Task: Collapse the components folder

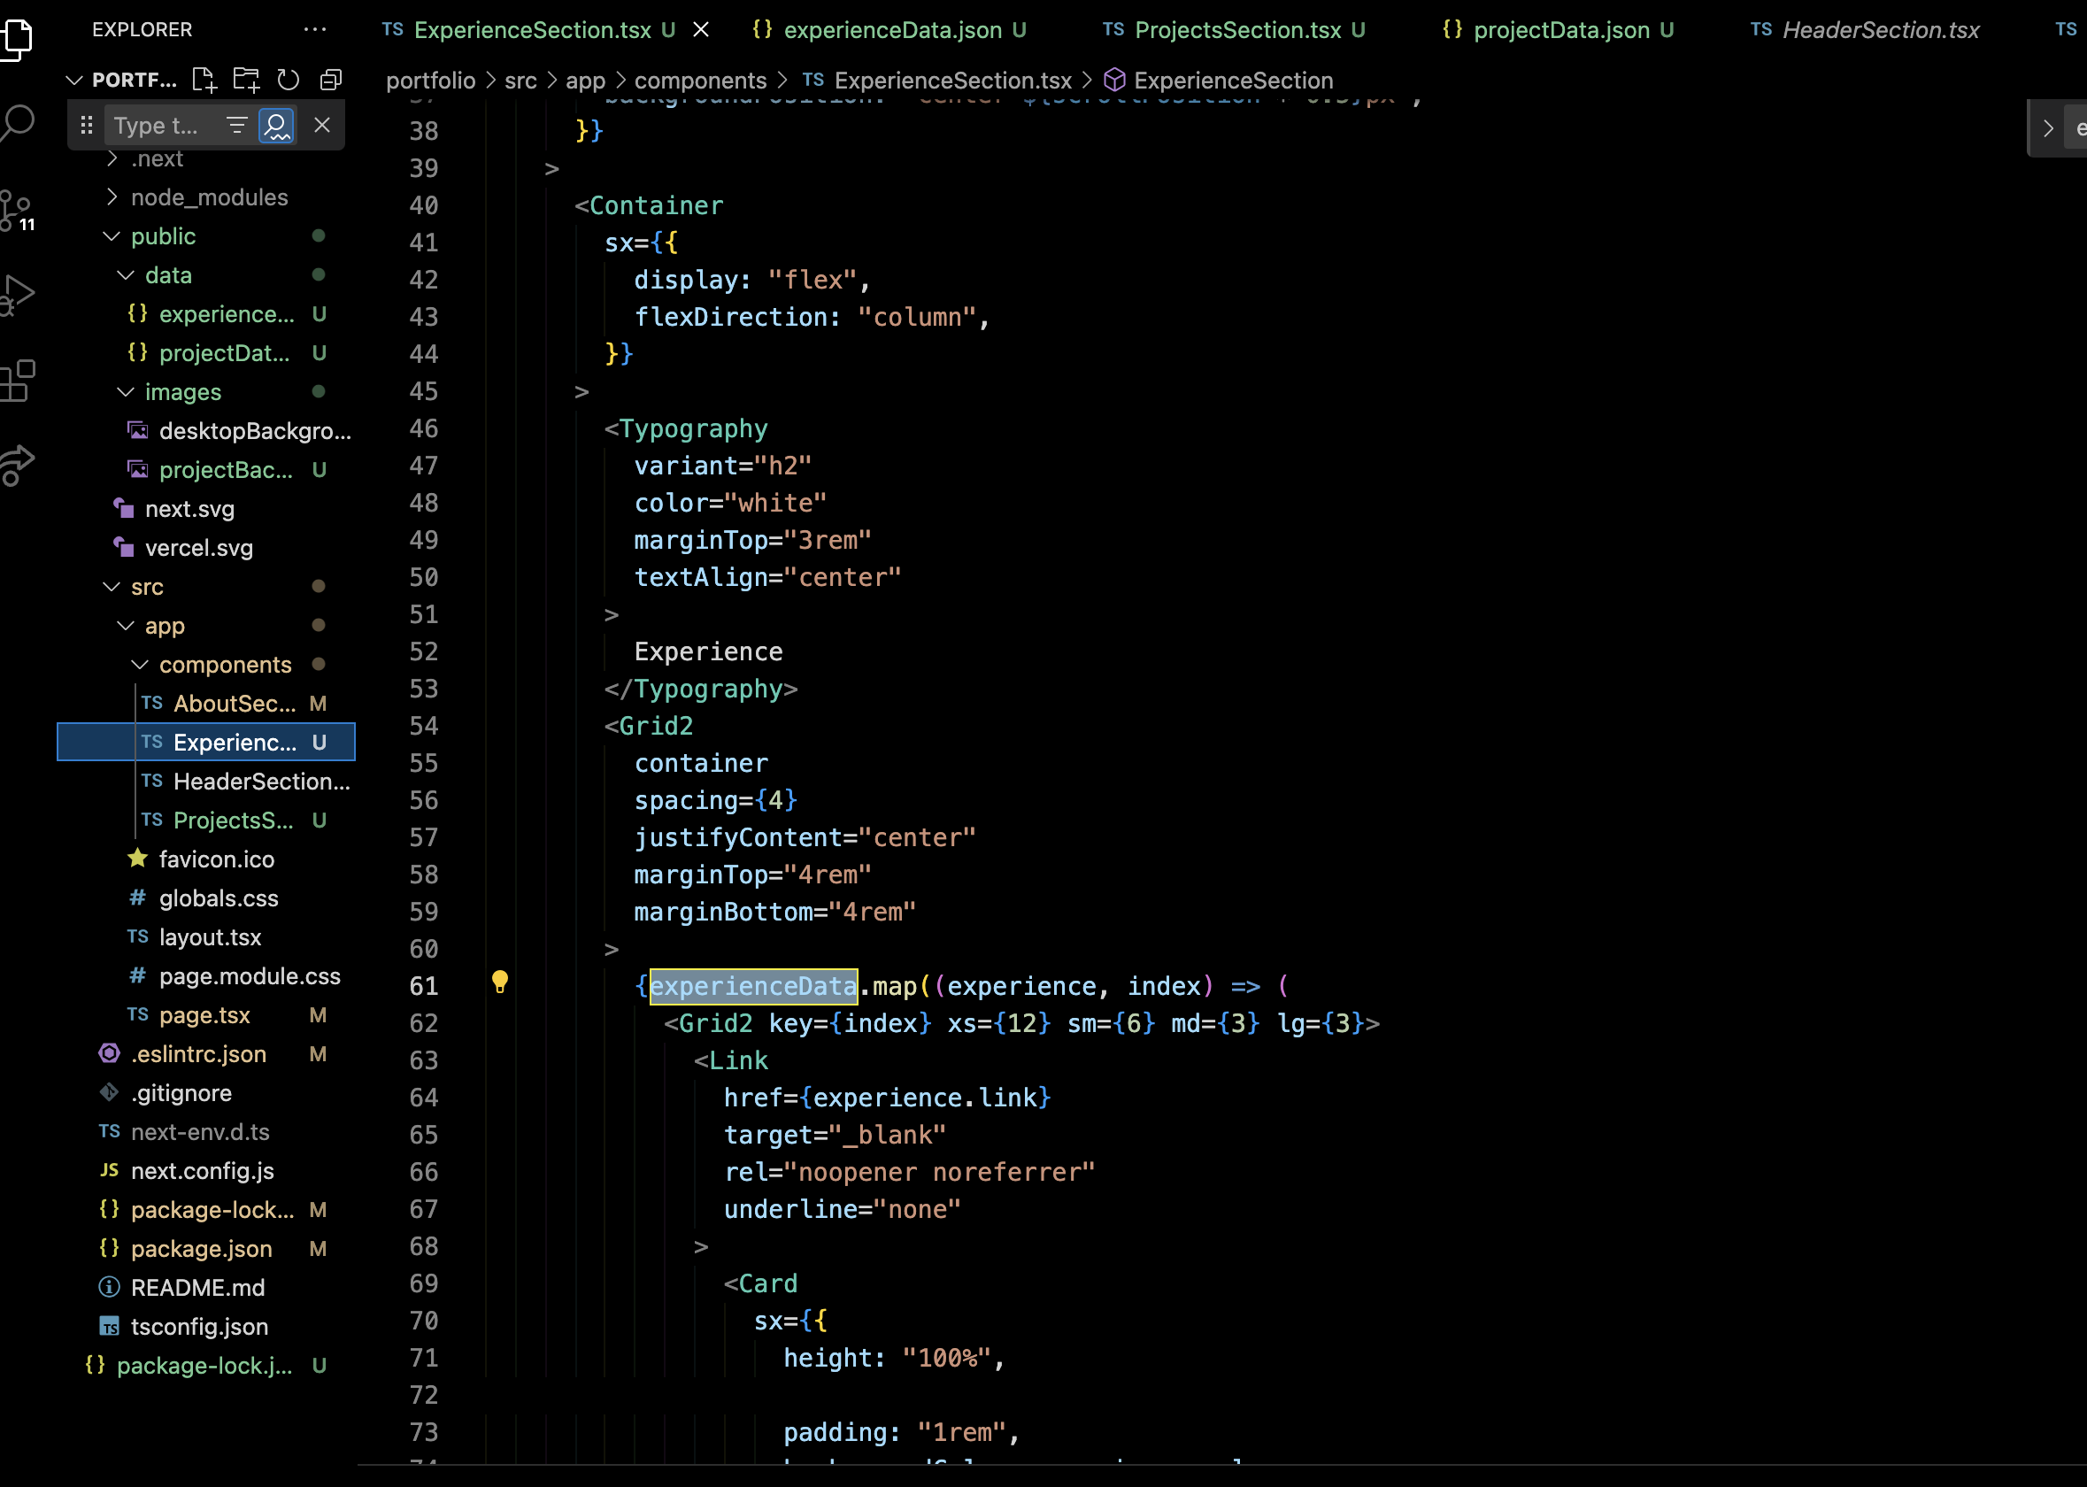Action: point(140,665)
